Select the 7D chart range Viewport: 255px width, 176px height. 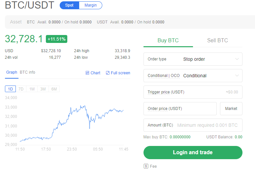point(21,89)
